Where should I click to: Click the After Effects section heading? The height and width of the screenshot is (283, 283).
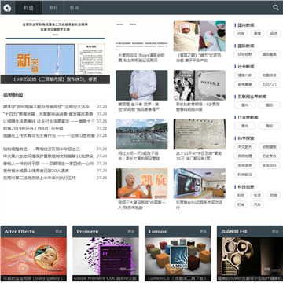20,231
